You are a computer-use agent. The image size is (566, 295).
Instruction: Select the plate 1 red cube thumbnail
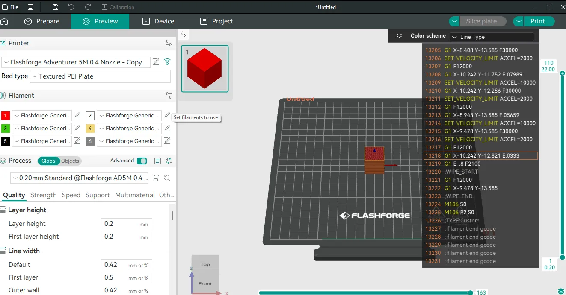[205, 69]
